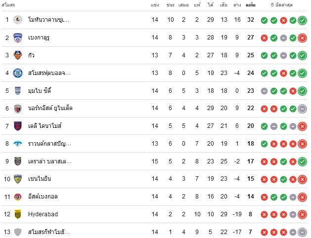Open the มุมไบ ซิตี้ team link
The image size is (311, 238).
pyautogui.click(x=40, y=91)
